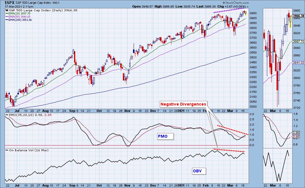Click the blue OBV label box
Image resolution: width=305 pixels, height=188 pixels.
(x=199, y=171)
